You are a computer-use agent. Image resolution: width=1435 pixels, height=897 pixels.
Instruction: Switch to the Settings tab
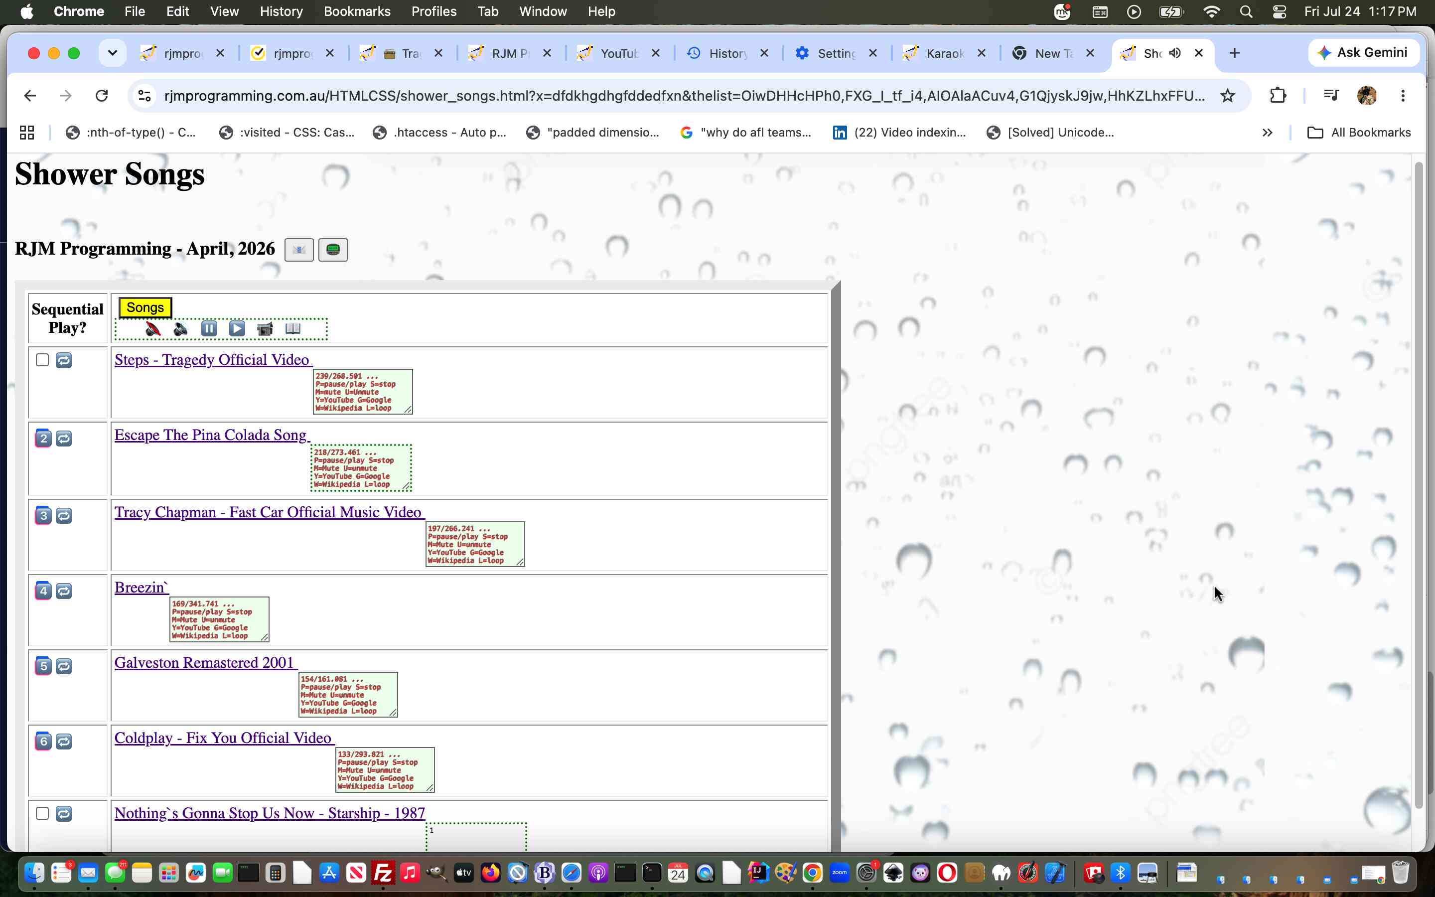836,53
